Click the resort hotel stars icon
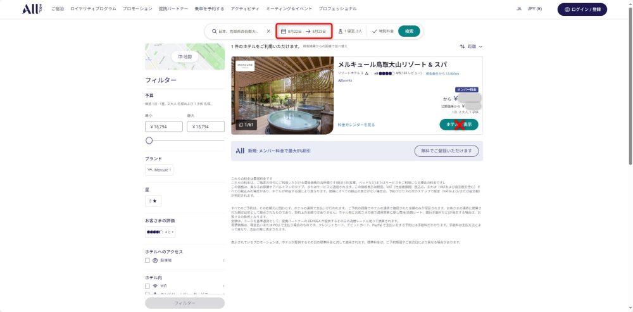 (366, 73)
